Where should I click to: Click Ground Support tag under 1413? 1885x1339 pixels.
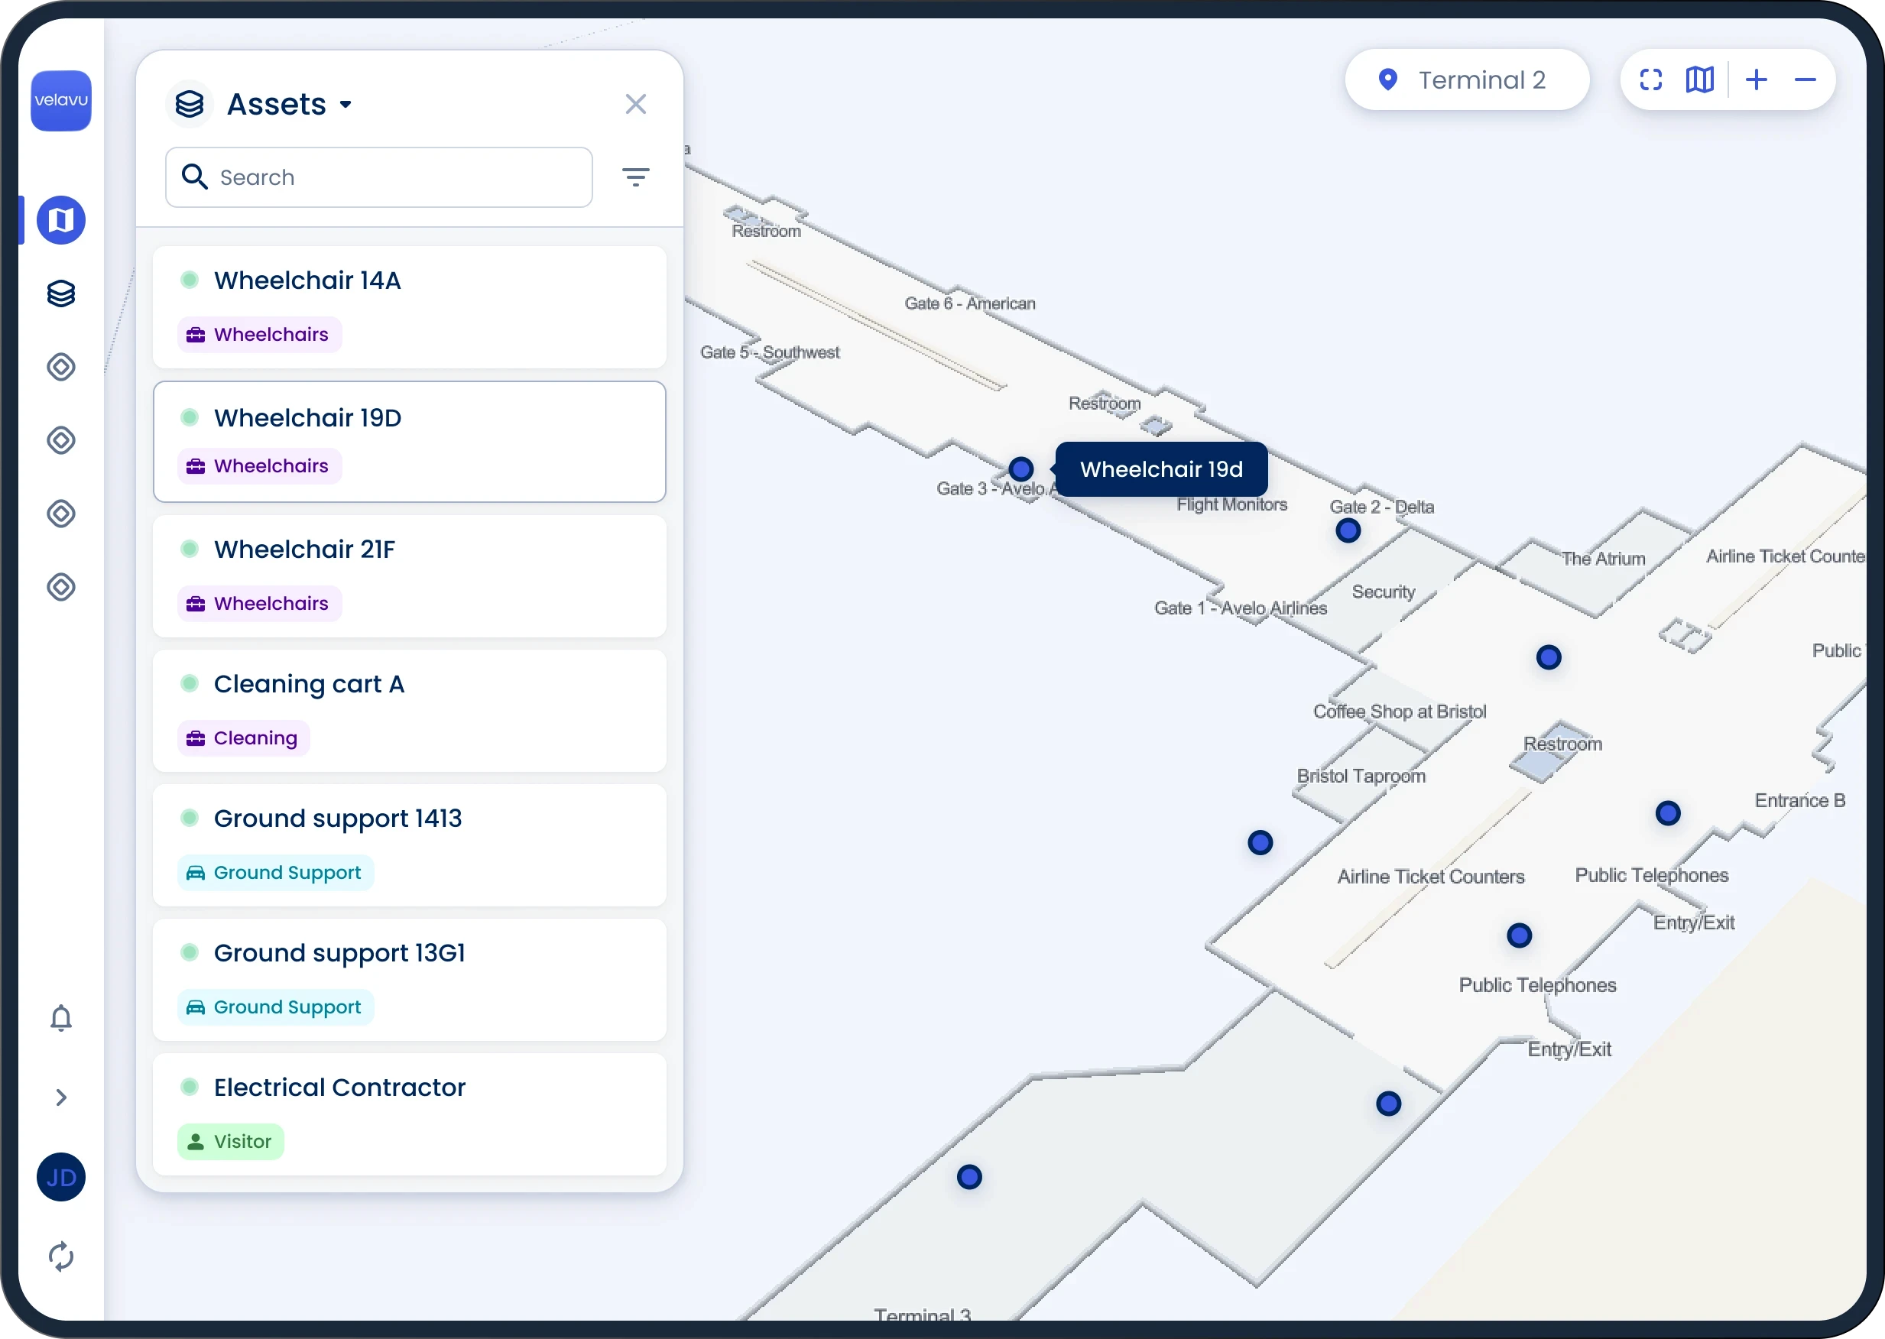(275, 872)
